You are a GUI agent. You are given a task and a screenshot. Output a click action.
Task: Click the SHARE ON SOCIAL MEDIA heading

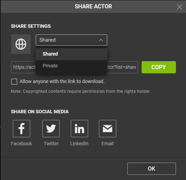(x=40, y=112)
